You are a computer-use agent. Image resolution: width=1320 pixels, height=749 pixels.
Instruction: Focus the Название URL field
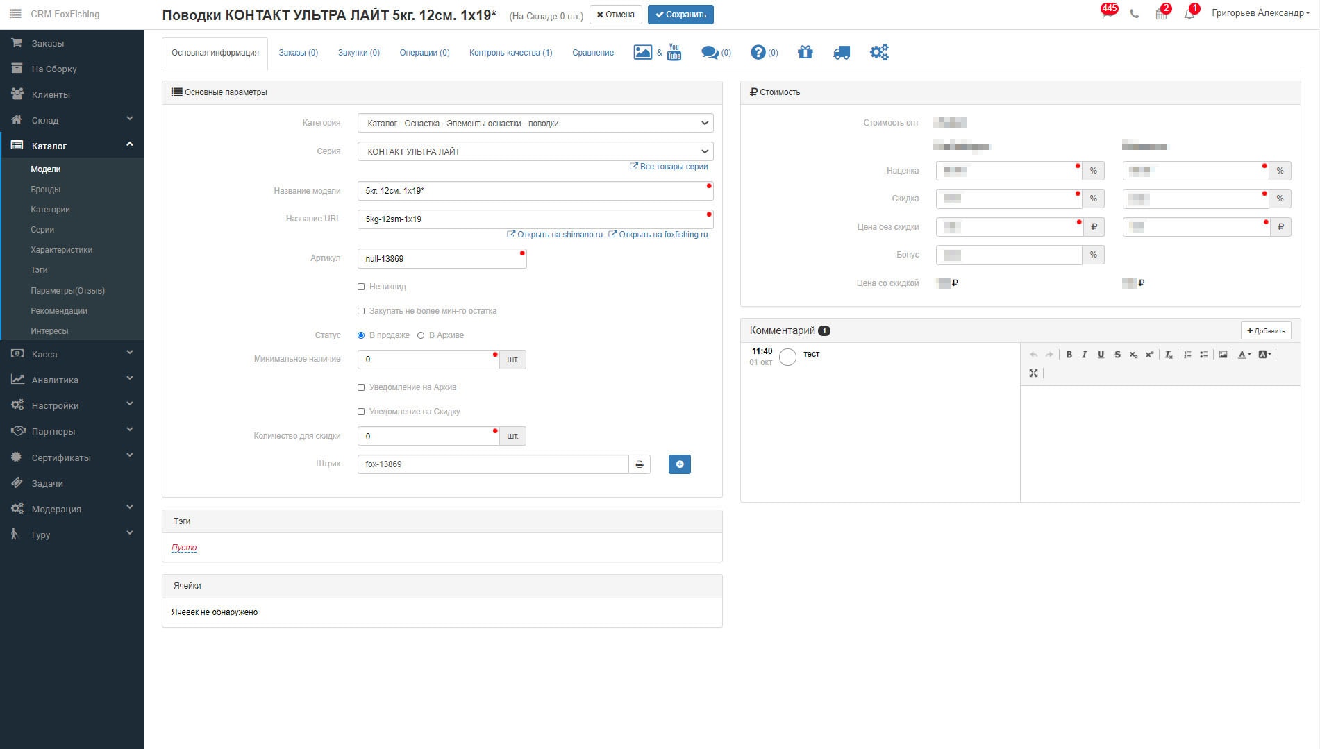coord(535,219)
